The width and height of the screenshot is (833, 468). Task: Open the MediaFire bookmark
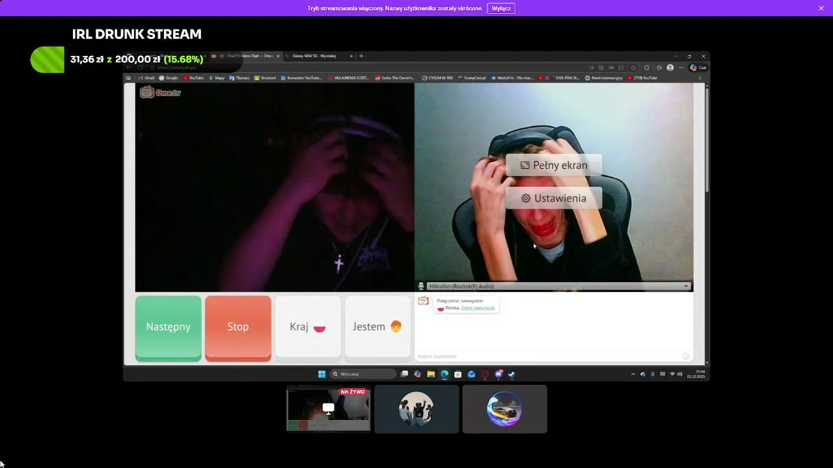tap(513, 78)
